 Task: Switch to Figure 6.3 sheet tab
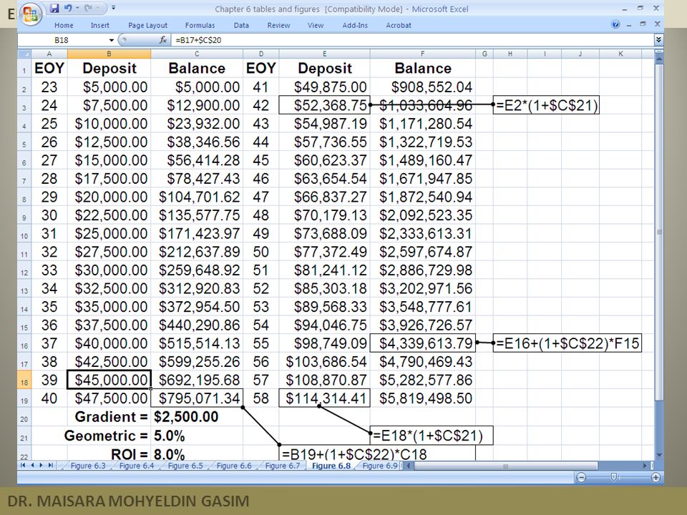87,466
